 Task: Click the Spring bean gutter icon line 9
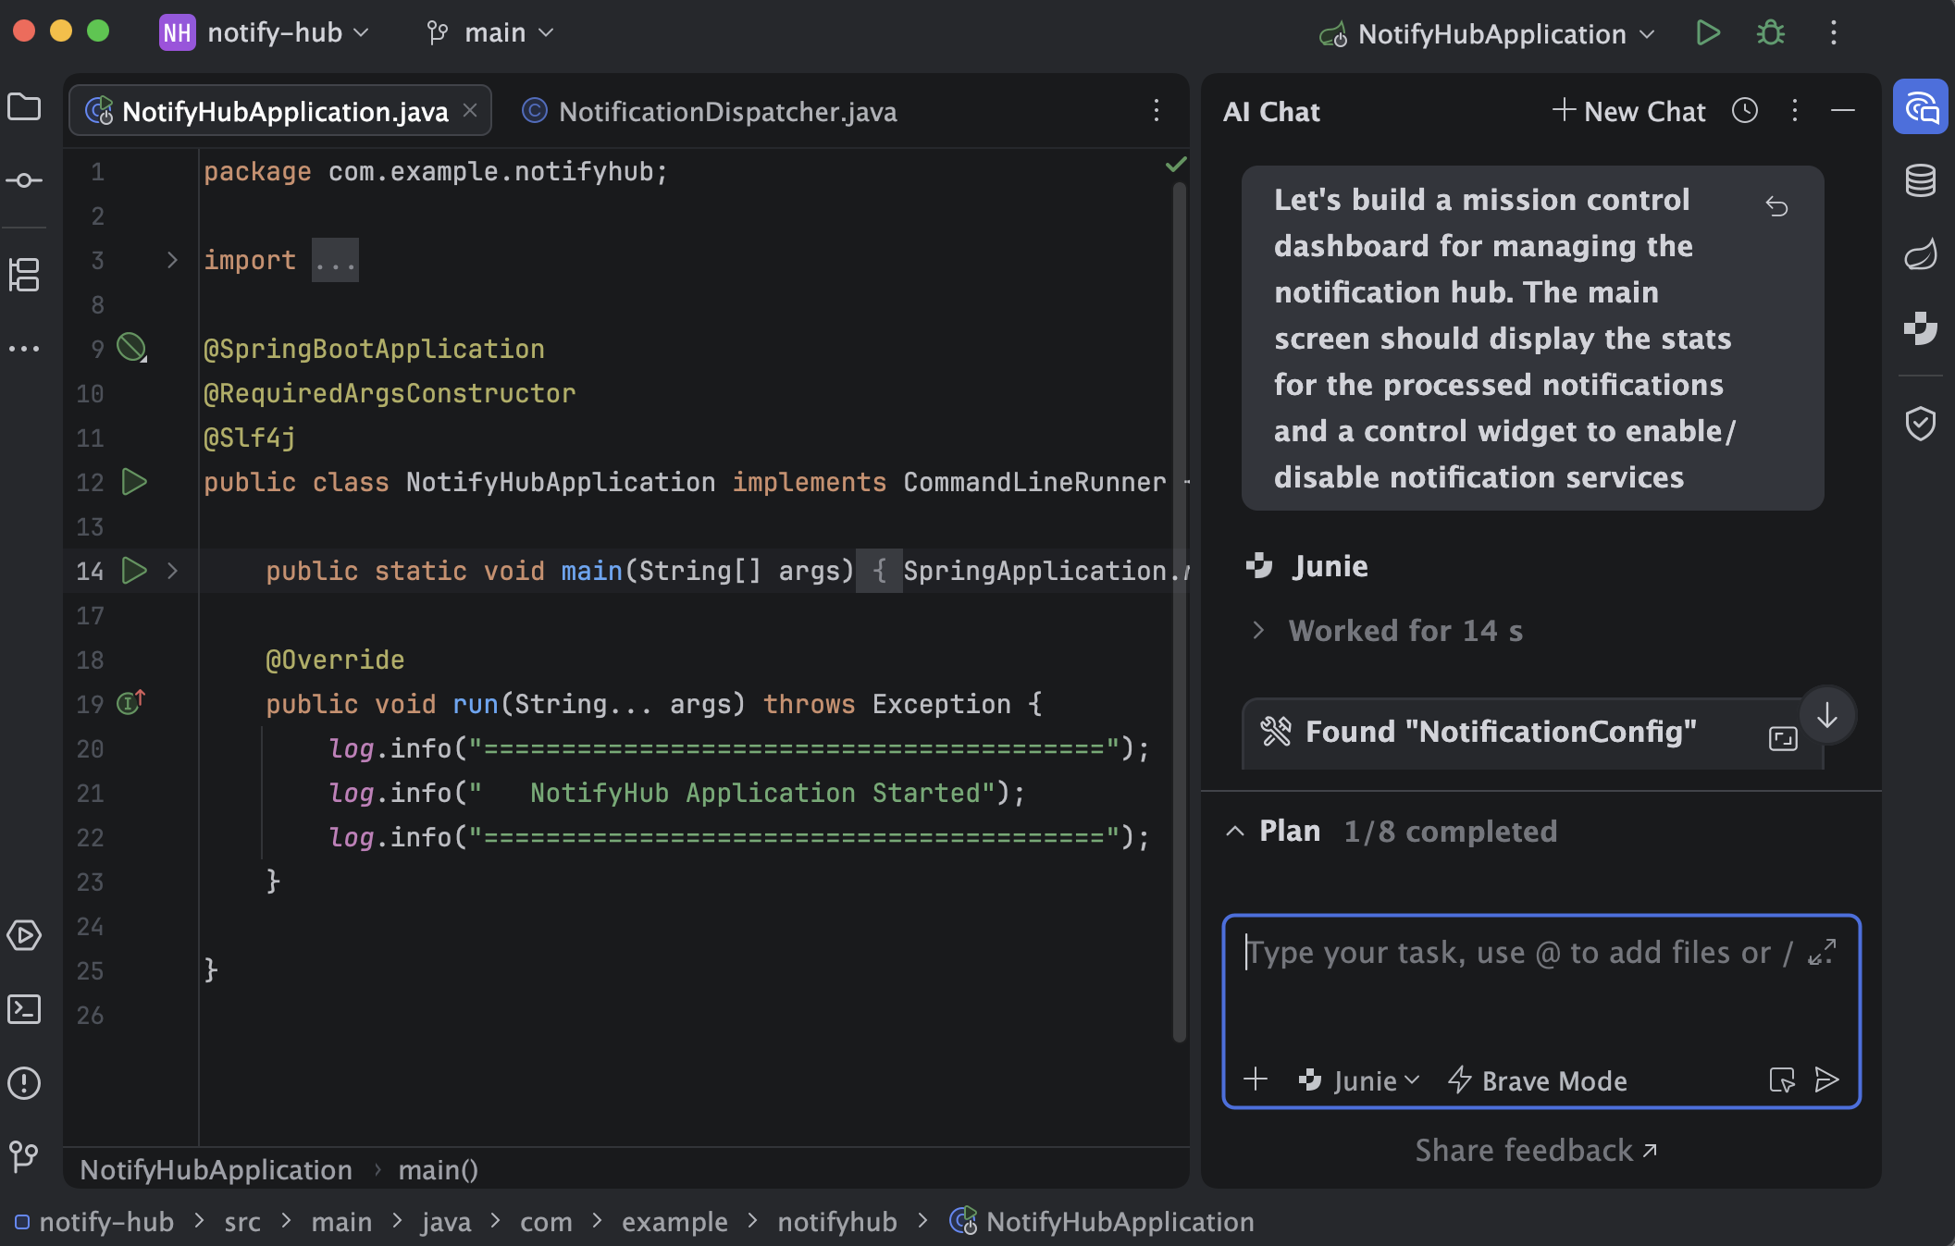[x=131, y=348]
